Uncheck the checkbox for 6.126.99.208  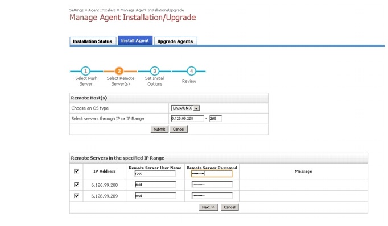click(76, 185)
